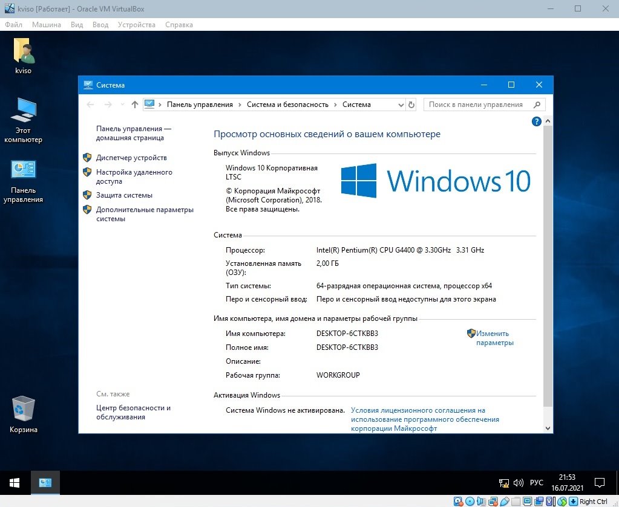Click the volume speaker tray icon
Screen dimensions: 619x507
(x=518, y=483)
